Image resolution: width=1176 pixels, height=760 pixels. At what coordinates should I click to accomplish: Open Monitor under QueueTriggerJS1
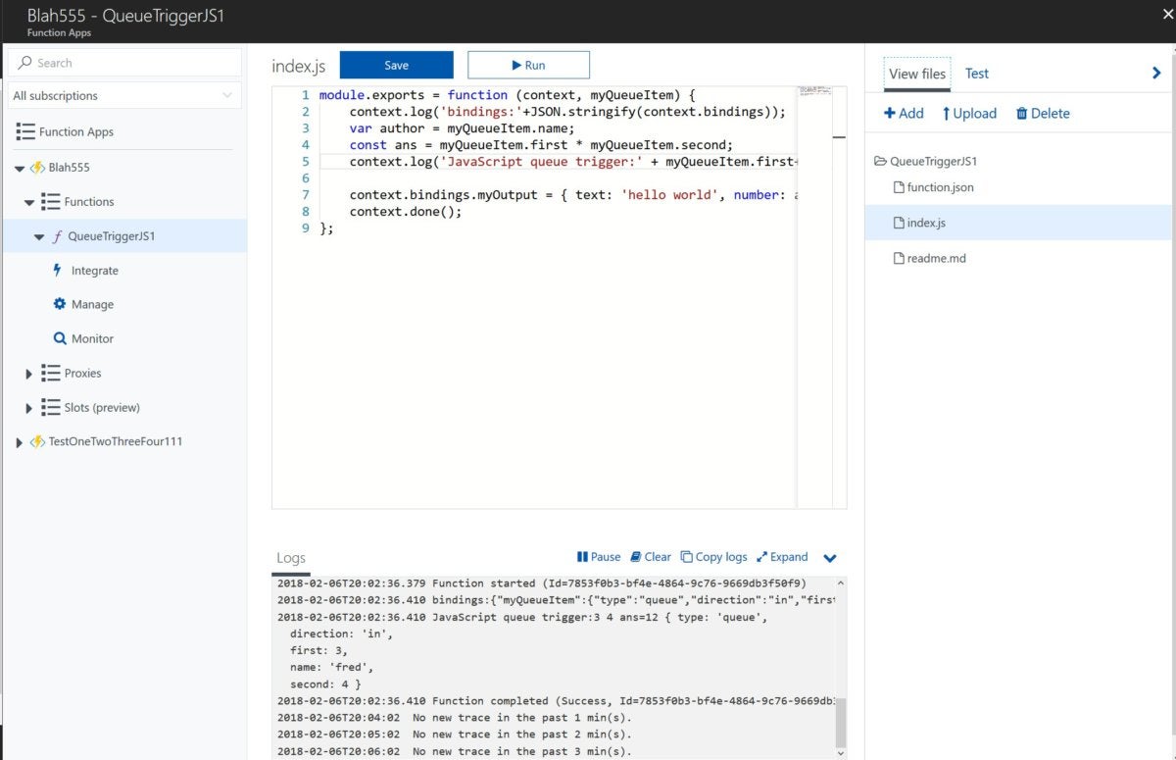click(x=92, y=339)
